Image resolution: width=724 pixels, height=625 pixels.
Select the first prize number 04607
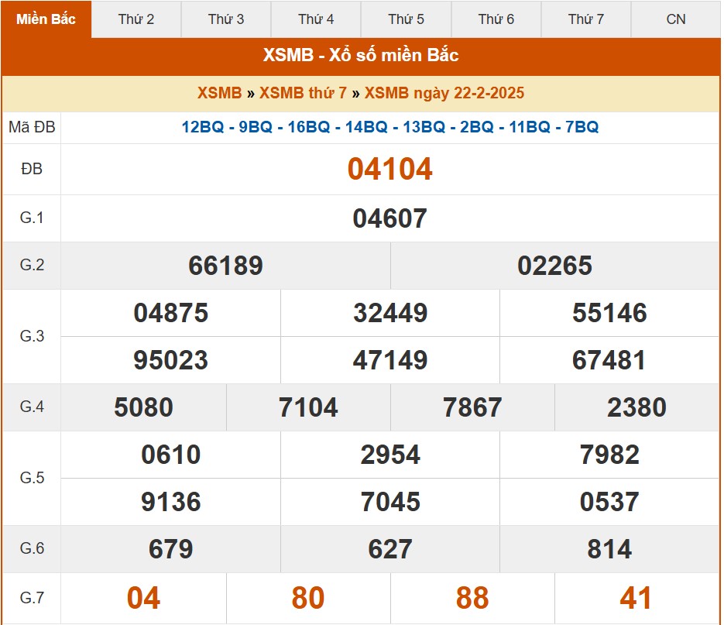pos(389,218)
